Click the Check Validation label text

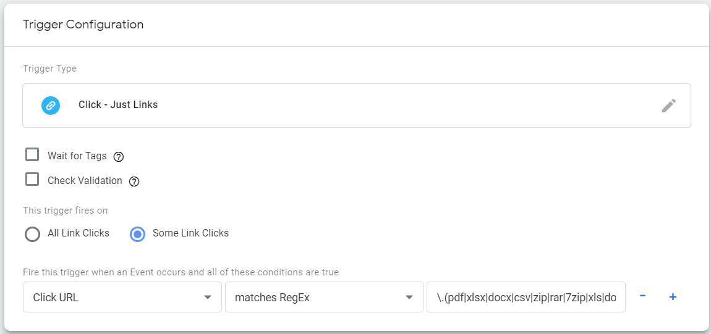85,180
